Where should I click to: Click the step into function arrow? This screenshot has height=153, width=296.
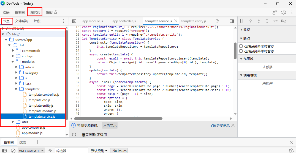(259, 21)
